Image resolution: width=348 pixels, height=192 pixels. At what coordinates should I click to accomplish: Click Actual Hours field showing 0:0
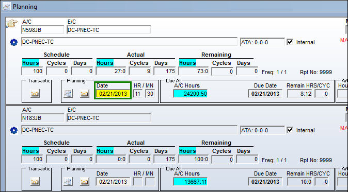(x=111, y=159)
